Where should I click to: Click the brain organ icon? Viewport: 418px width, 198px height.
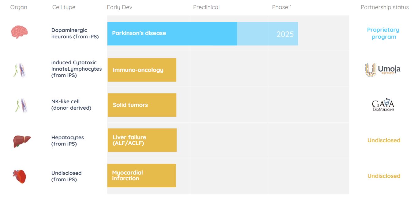tap(19, 32)
